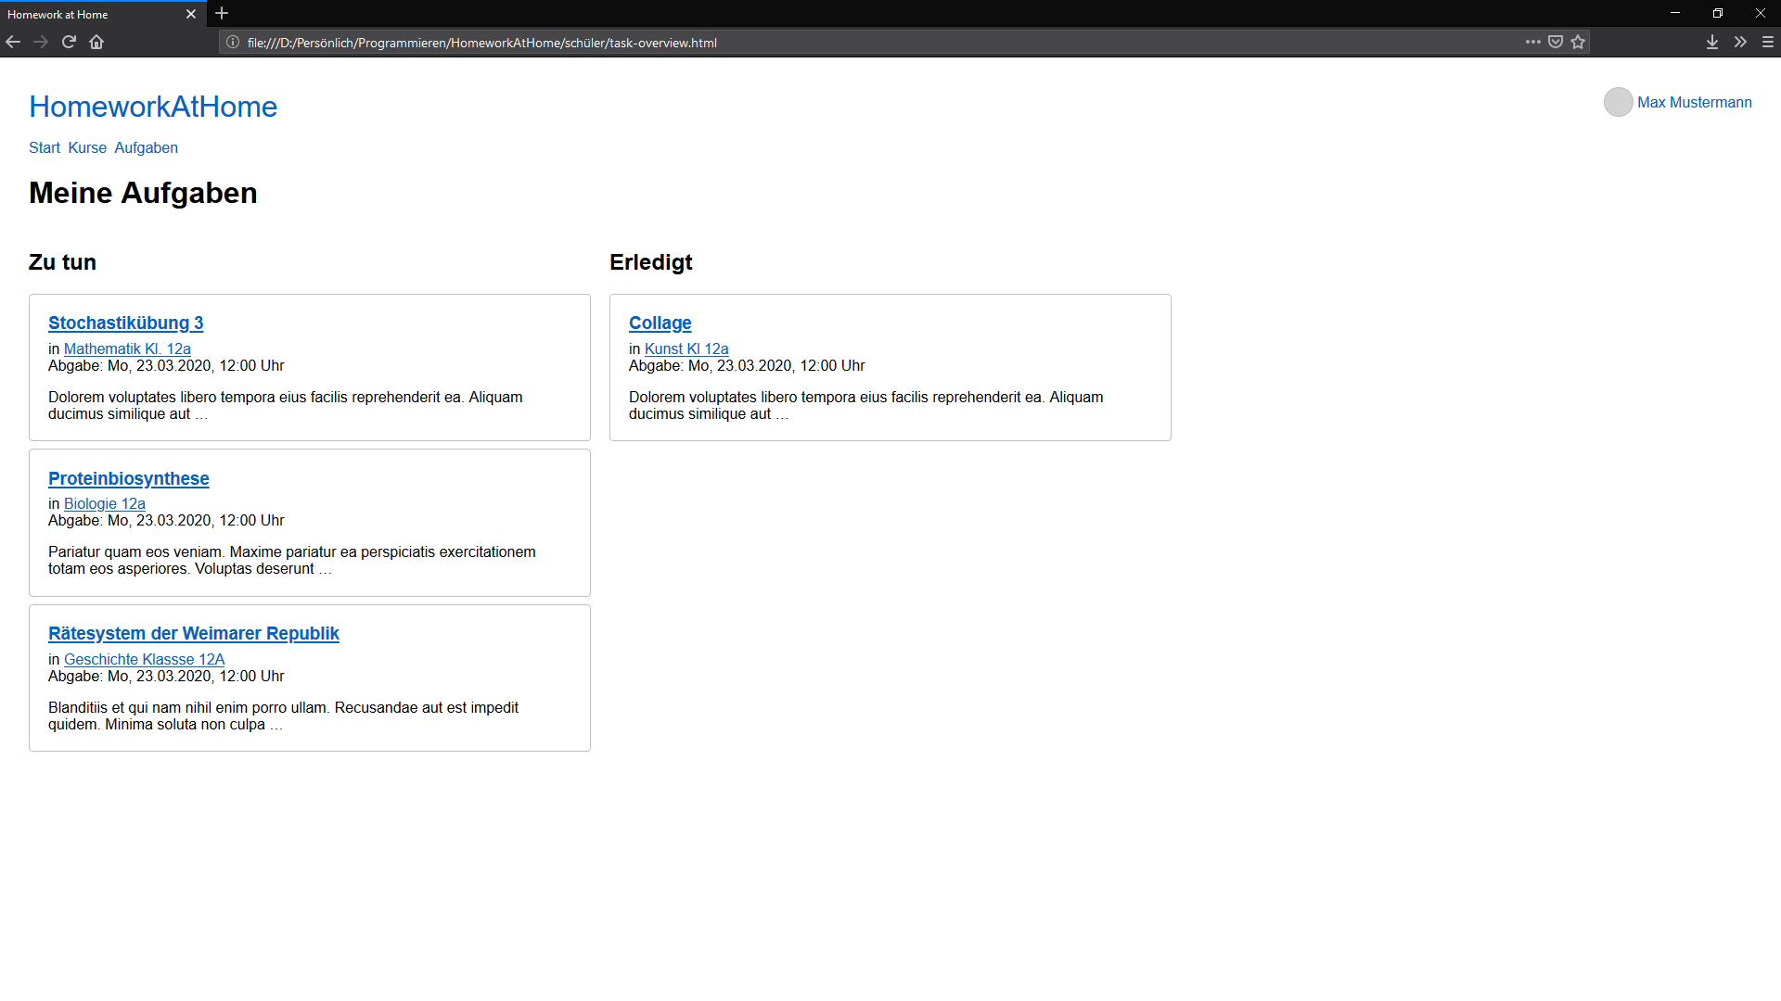Navigate to Kurse menu item
The width and height of the screenshot is (1781, 1001).
click(87, 148)
